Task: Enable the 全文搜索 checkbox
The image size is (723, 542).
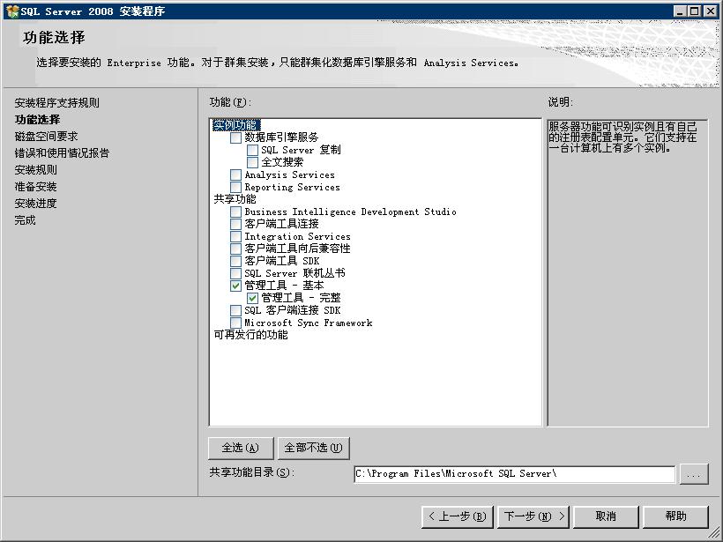Action: (252, 162)
